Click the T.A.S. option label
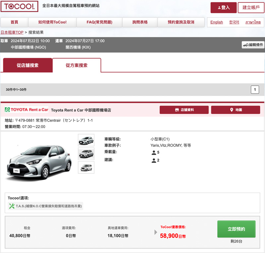The height and width of the screenshot is (253, 265). tap(49, 206)
